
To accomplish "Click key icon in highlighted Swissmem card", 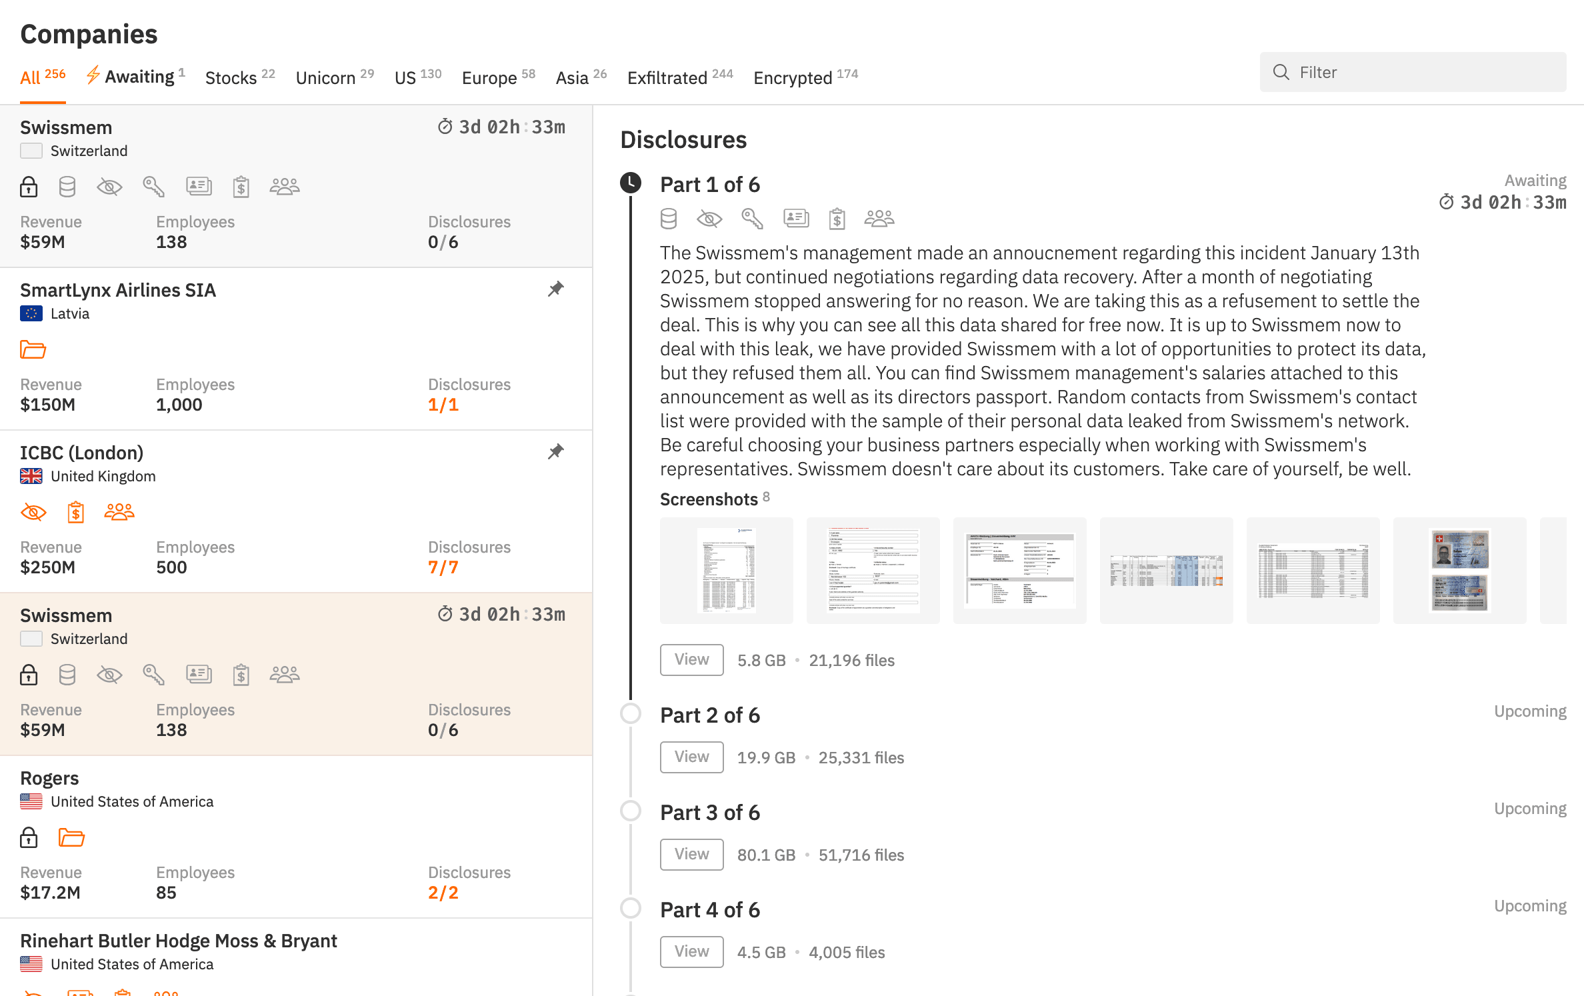I will click(153, 675).
